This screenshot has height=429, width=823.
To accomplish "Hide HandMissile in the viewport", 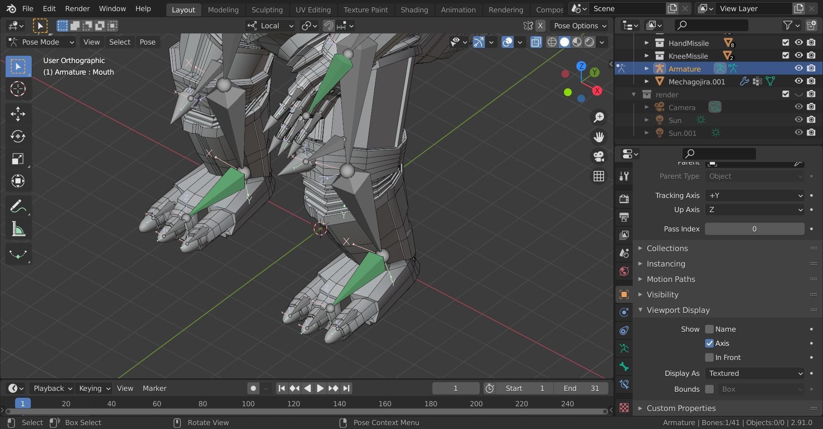I will point(799,42).
